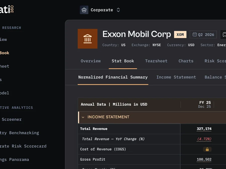This screenshot has height=169, width=226.
Task: Click Total Revenue value 327,174
Action: click(x=204, y=129)
